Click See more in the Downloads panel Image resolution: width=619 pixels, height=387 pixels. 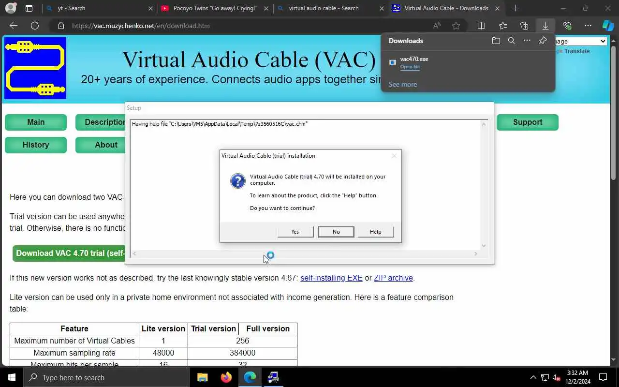(403, 84)
